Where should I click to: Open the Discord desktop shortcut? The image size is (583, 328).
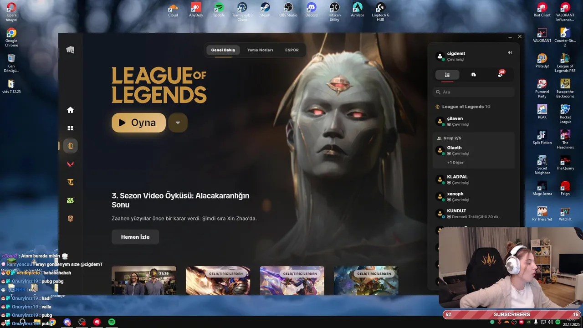pos(312,10)
